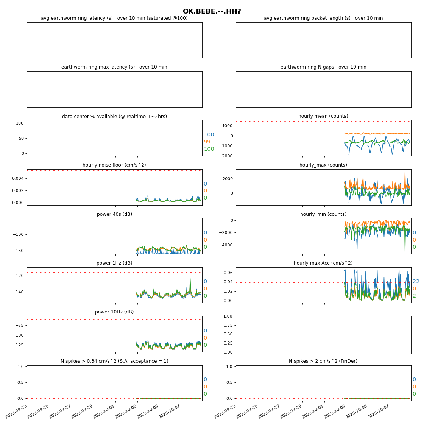Click the 'hourly max Acc (cm/s^2)' title
424x424 pixels.
pyautogui.click(x=323, y=263)
